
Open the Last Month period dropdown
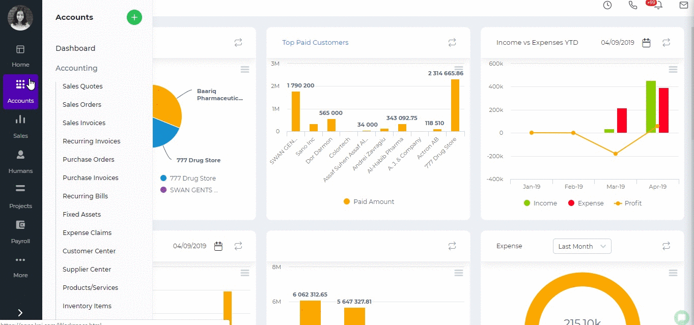[x=582, y=246]
